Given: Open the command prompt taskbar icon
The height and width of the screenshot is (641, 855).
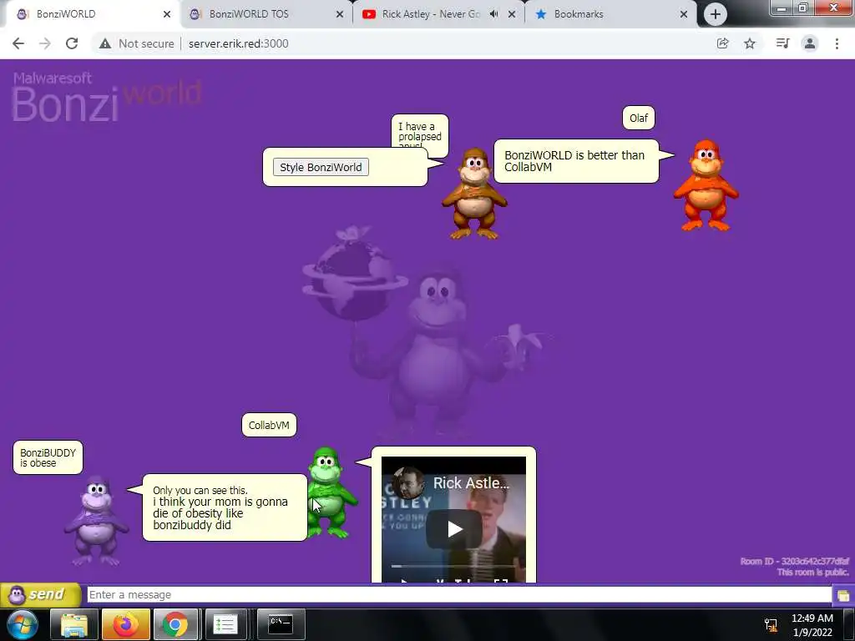Looking at the screenshot, I should point(281,624).
